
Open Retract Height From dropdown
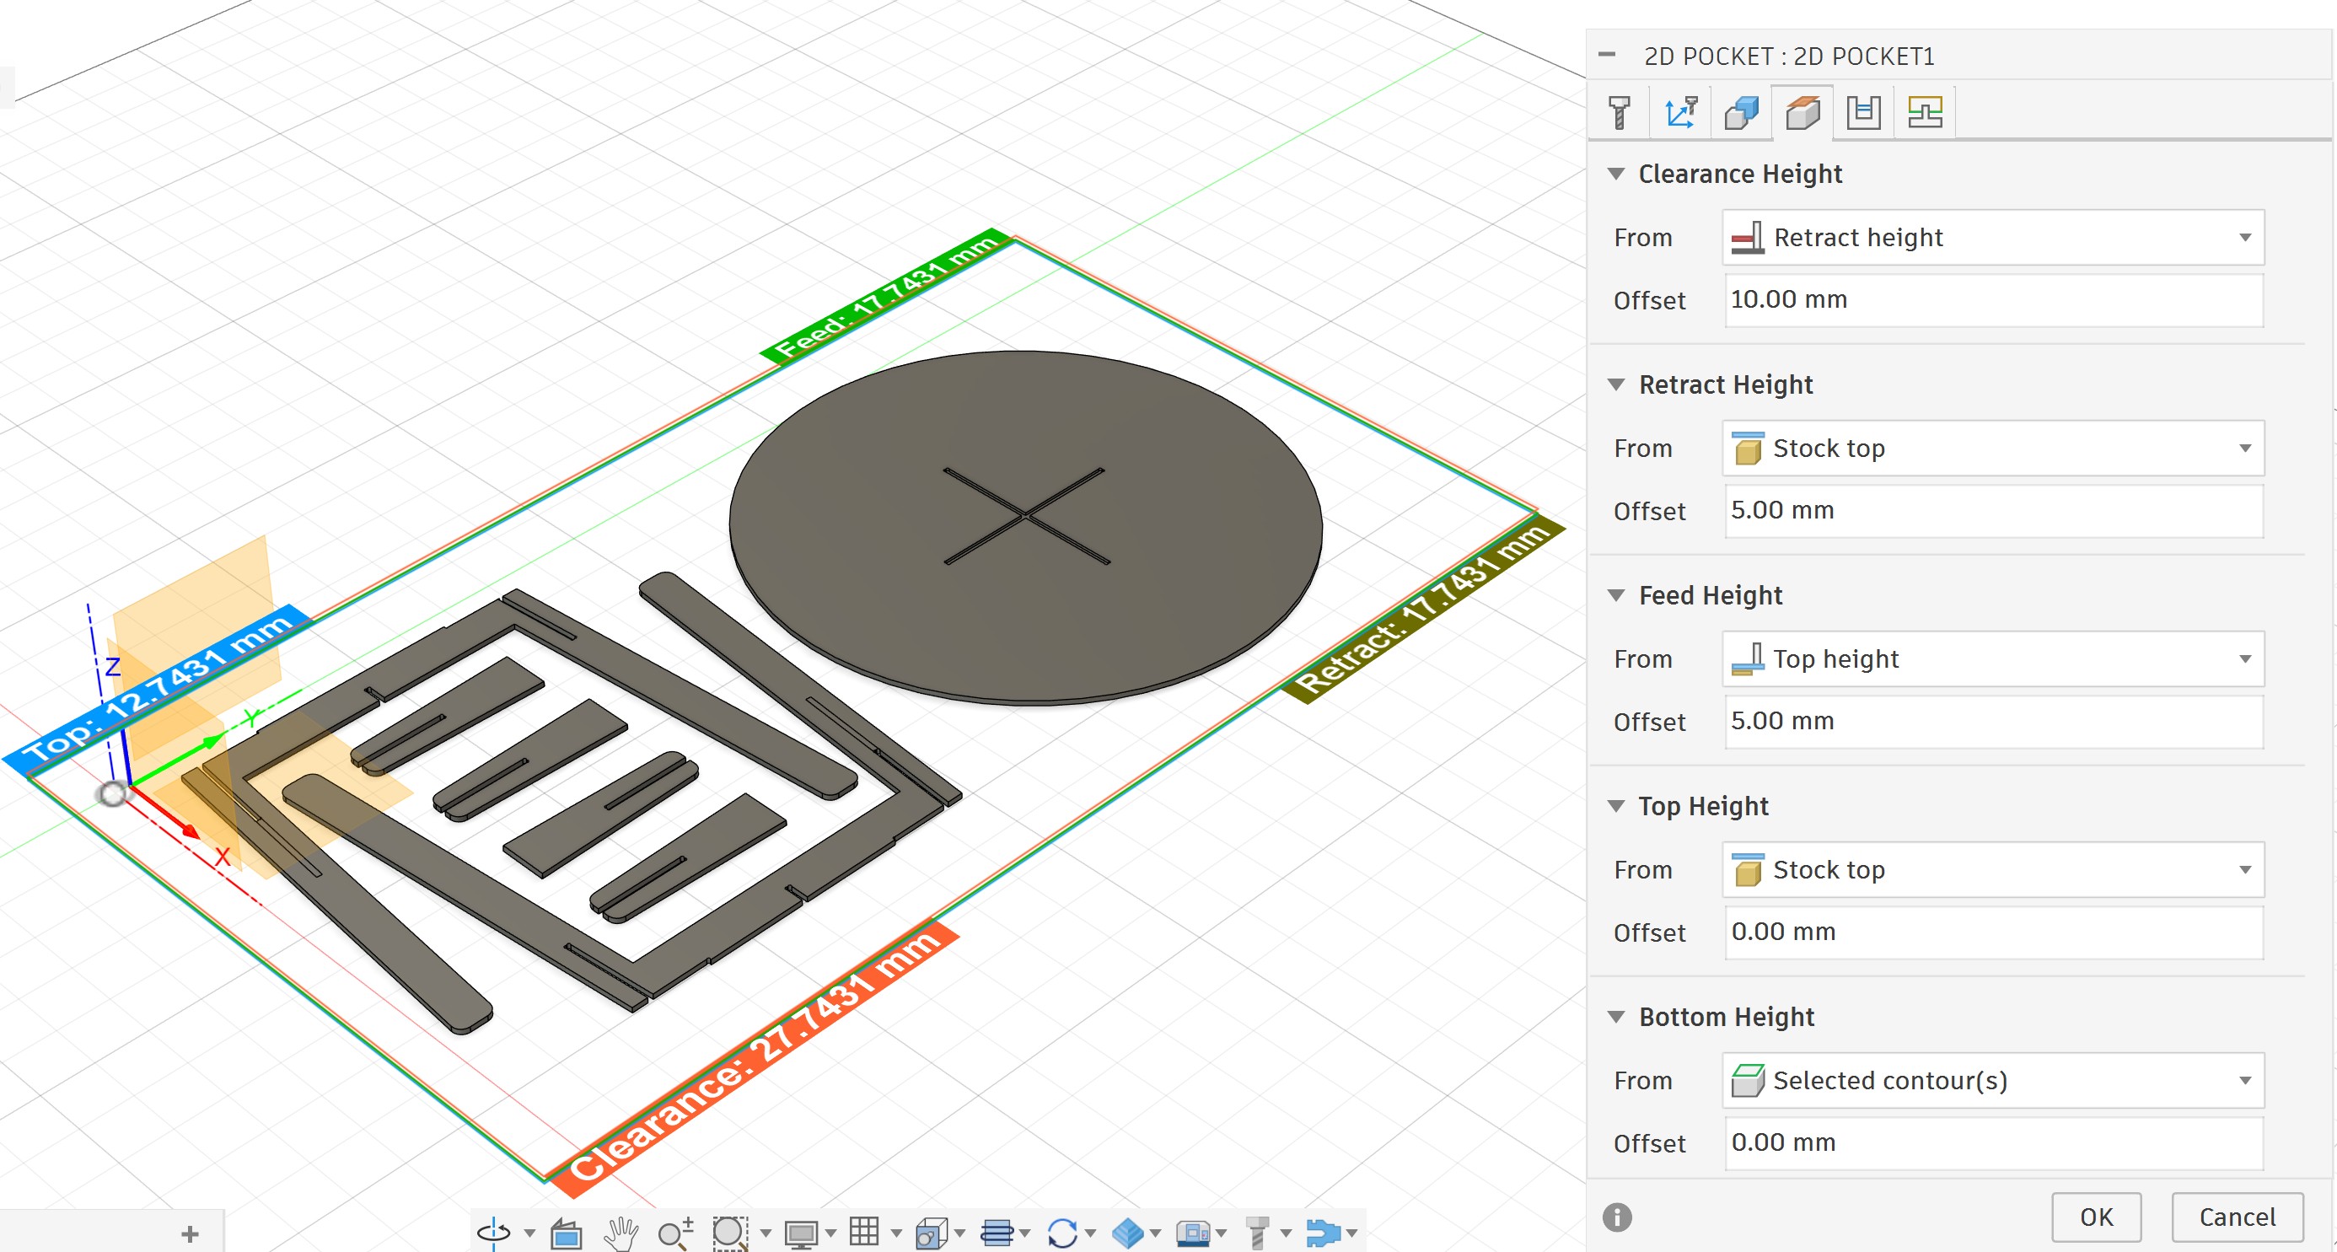coord(1992,449)
